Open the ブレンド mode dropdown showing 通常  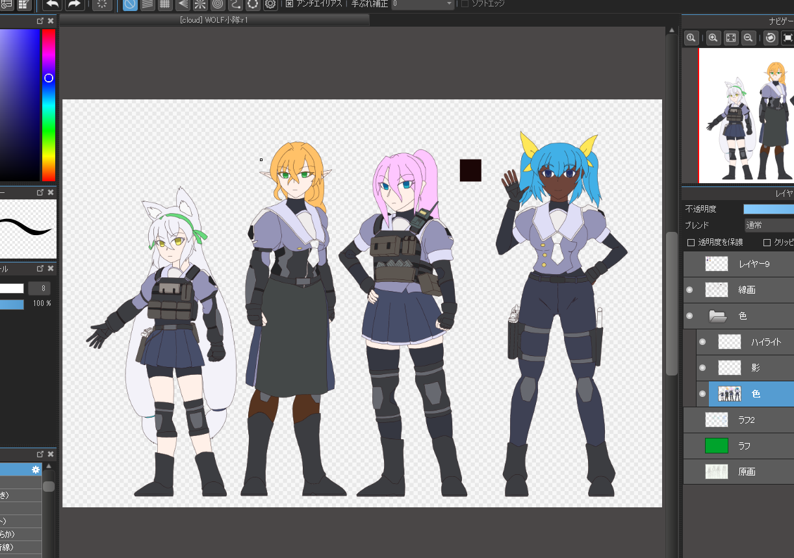tap(769, 225)
